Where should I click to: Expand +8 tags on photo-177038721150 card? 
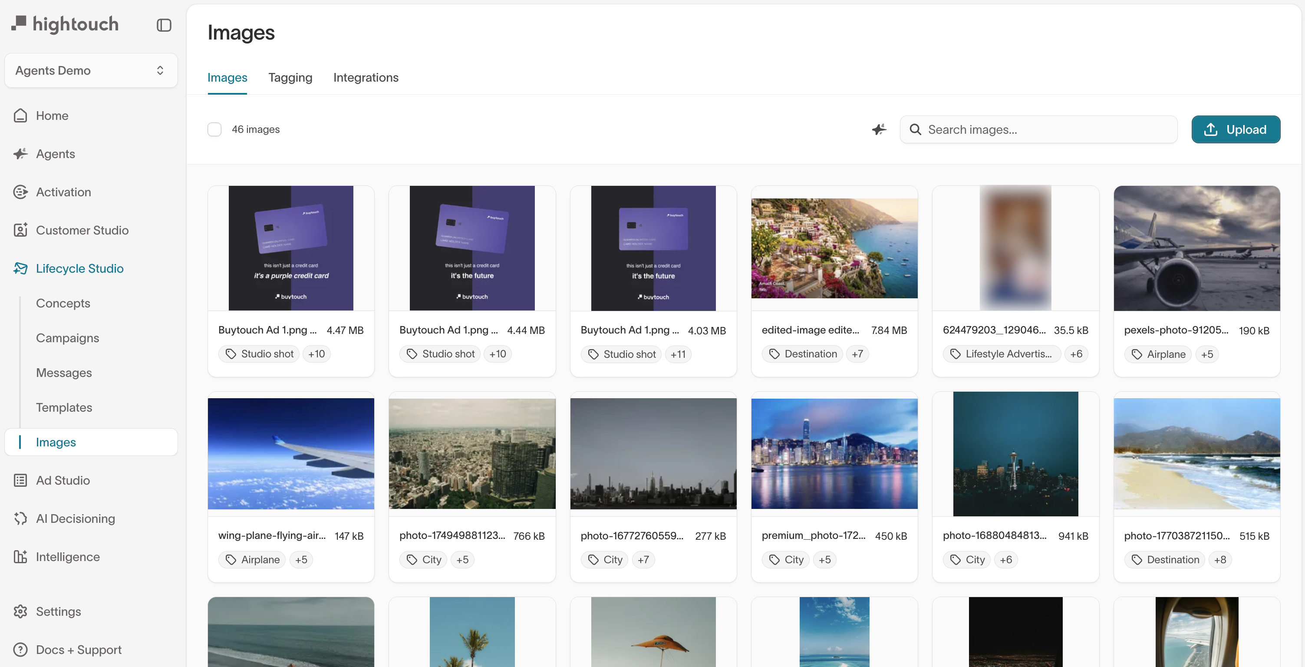[x=1220, y=560]
